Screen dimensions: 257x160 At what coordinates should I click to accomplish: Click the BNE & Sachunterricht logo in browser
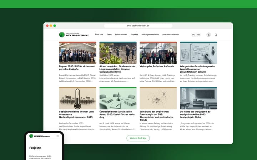click(74, 34)
